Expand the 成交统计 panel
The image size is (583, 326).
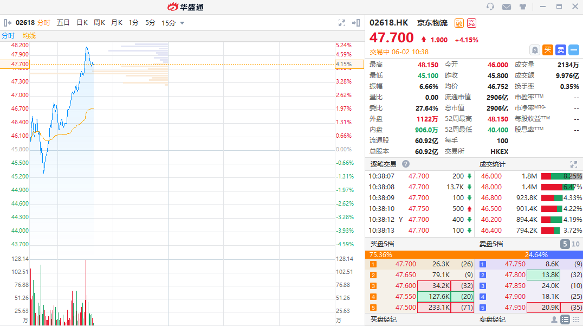(574, 164)
